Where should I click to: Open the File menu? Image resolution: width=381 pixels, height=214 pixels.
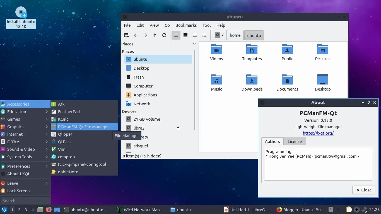127,25
